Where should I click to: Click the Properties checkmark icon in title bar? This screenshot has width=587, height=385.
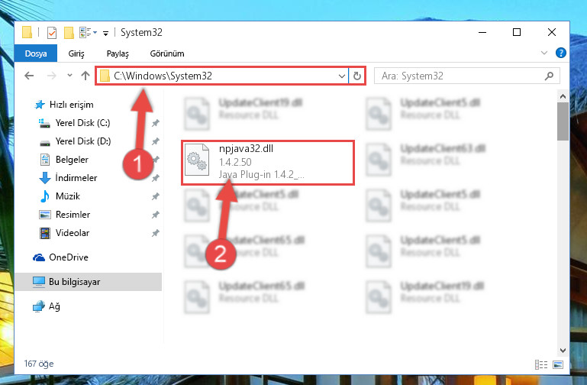(x=52, y=33)
